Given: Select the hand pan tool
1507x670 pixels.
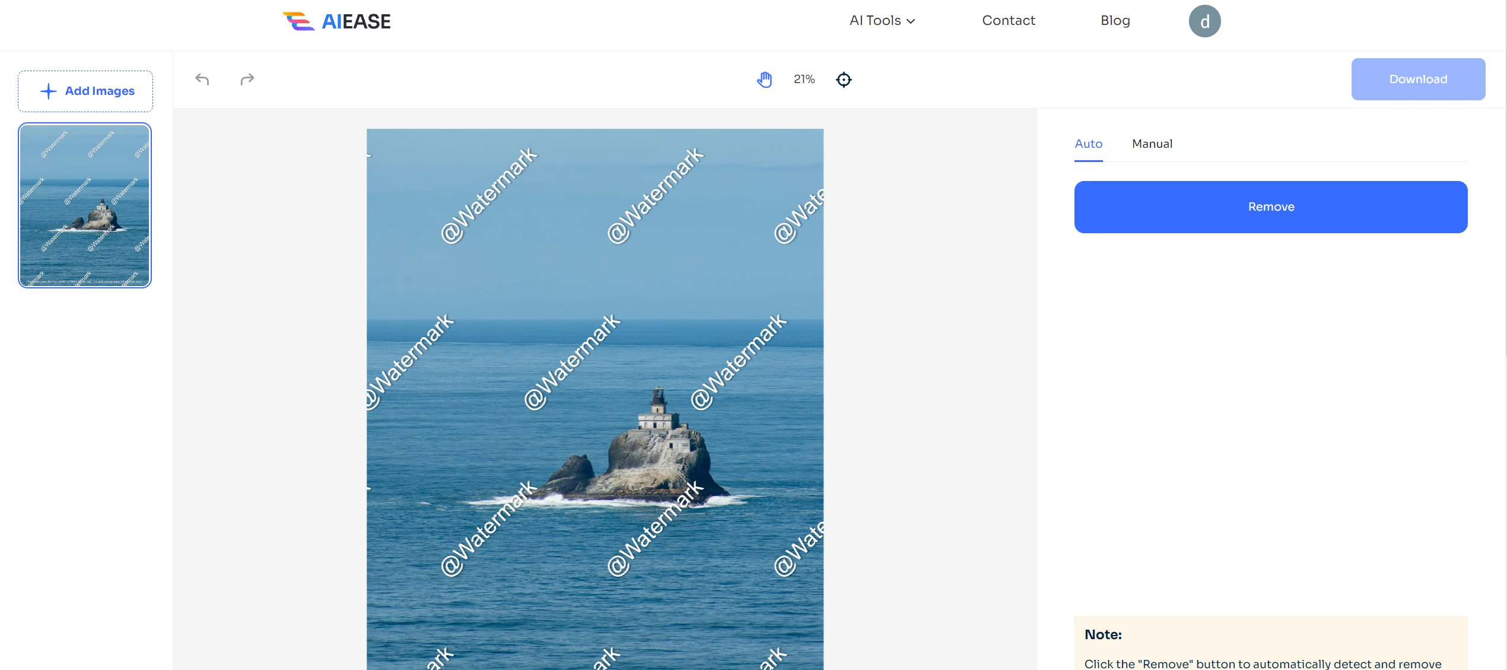Looking at the screenshot, I should 765,79.
